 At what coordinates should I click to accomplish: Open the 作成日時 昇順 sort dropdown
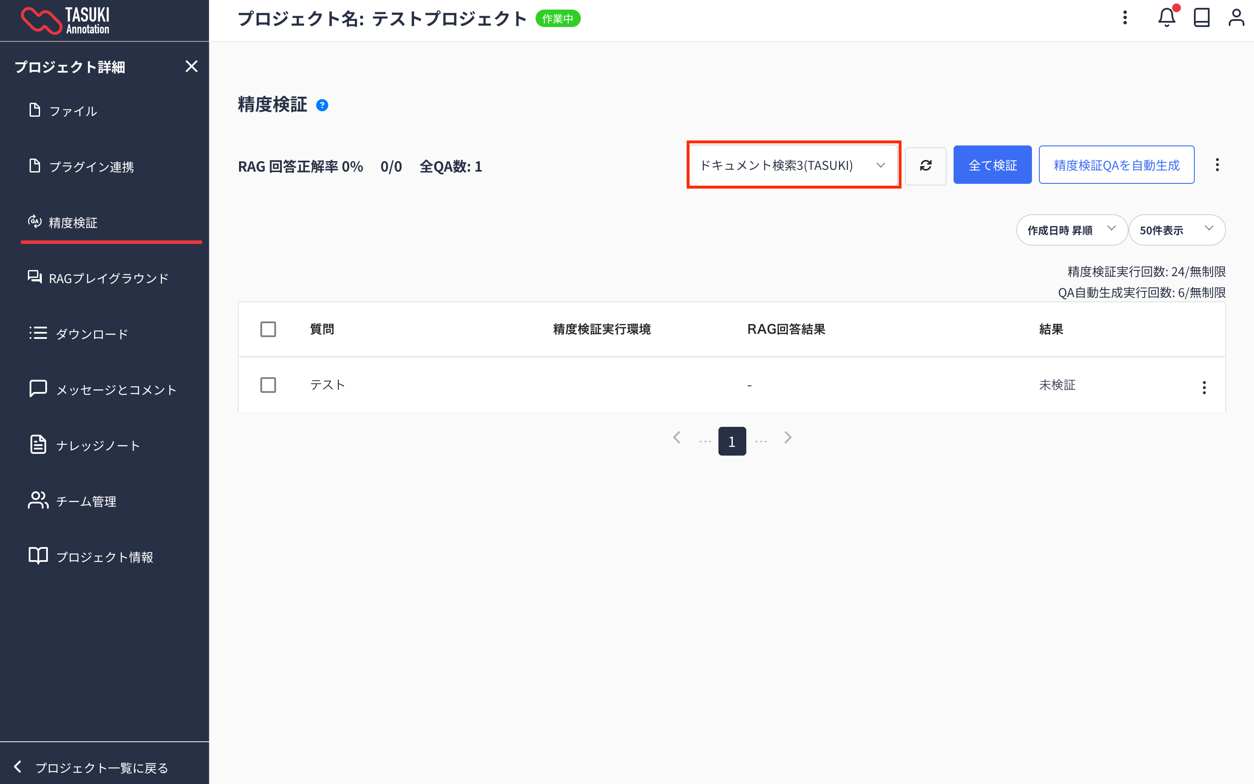click(x=1071, y=230)
